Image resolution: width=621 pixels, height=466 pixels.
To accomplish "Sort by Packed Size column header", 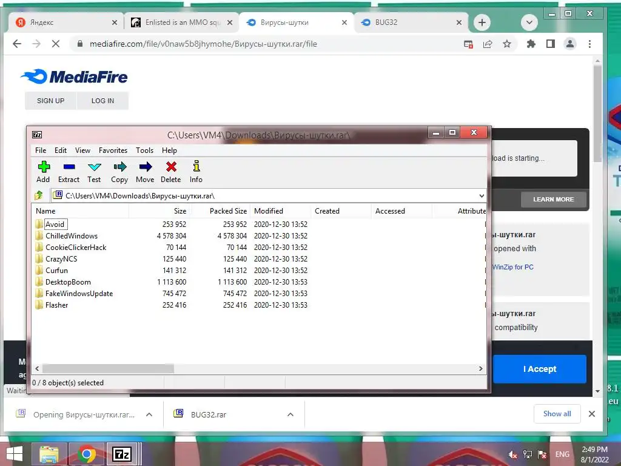I will pyautogui.click(x=220, y=211).
